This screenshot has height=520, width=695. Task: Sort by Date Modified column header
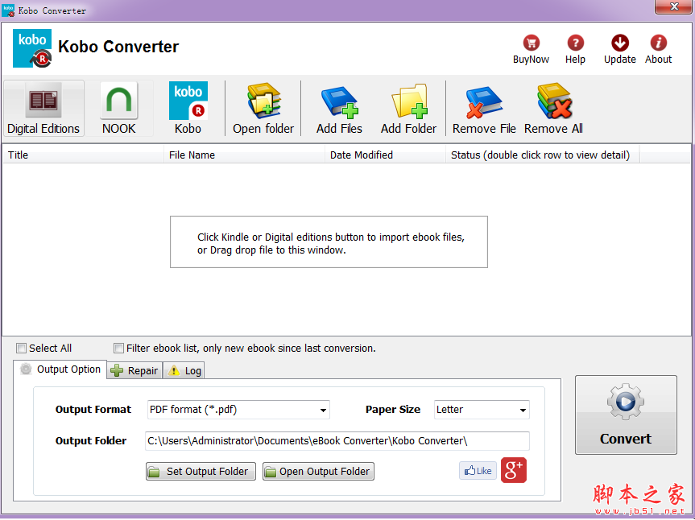click(x=385, y=155)
